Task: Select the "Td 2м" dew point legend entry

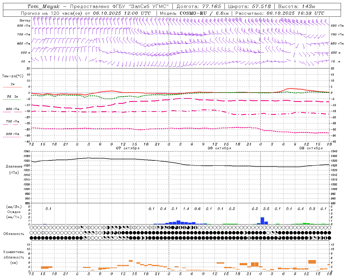Action: pyautogui.click(x=12, y=96)
